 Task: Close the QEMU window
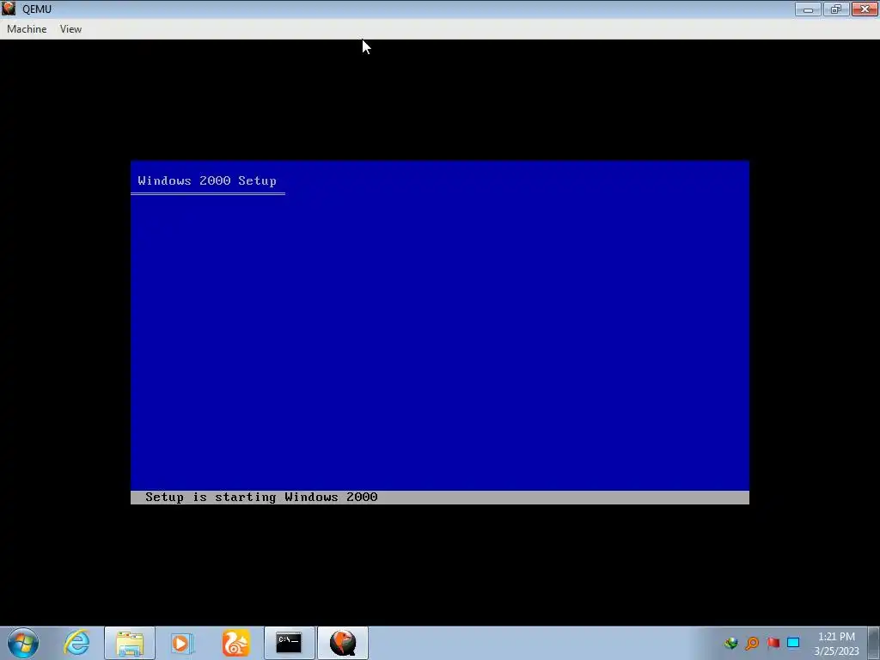click(x=865, y=9)
